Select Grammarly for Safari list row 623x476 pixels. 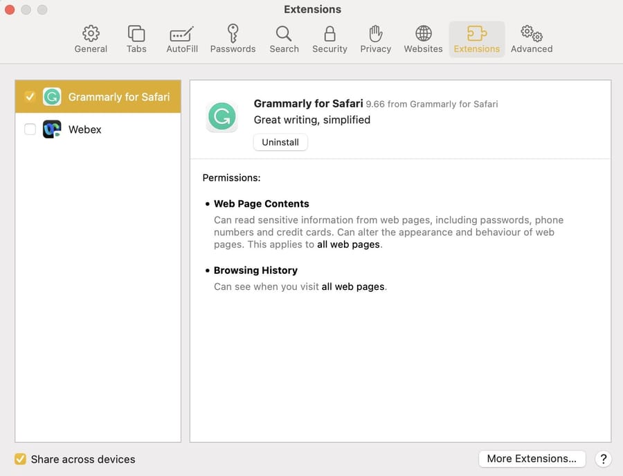pyautogui.click(x=98, y=96)
